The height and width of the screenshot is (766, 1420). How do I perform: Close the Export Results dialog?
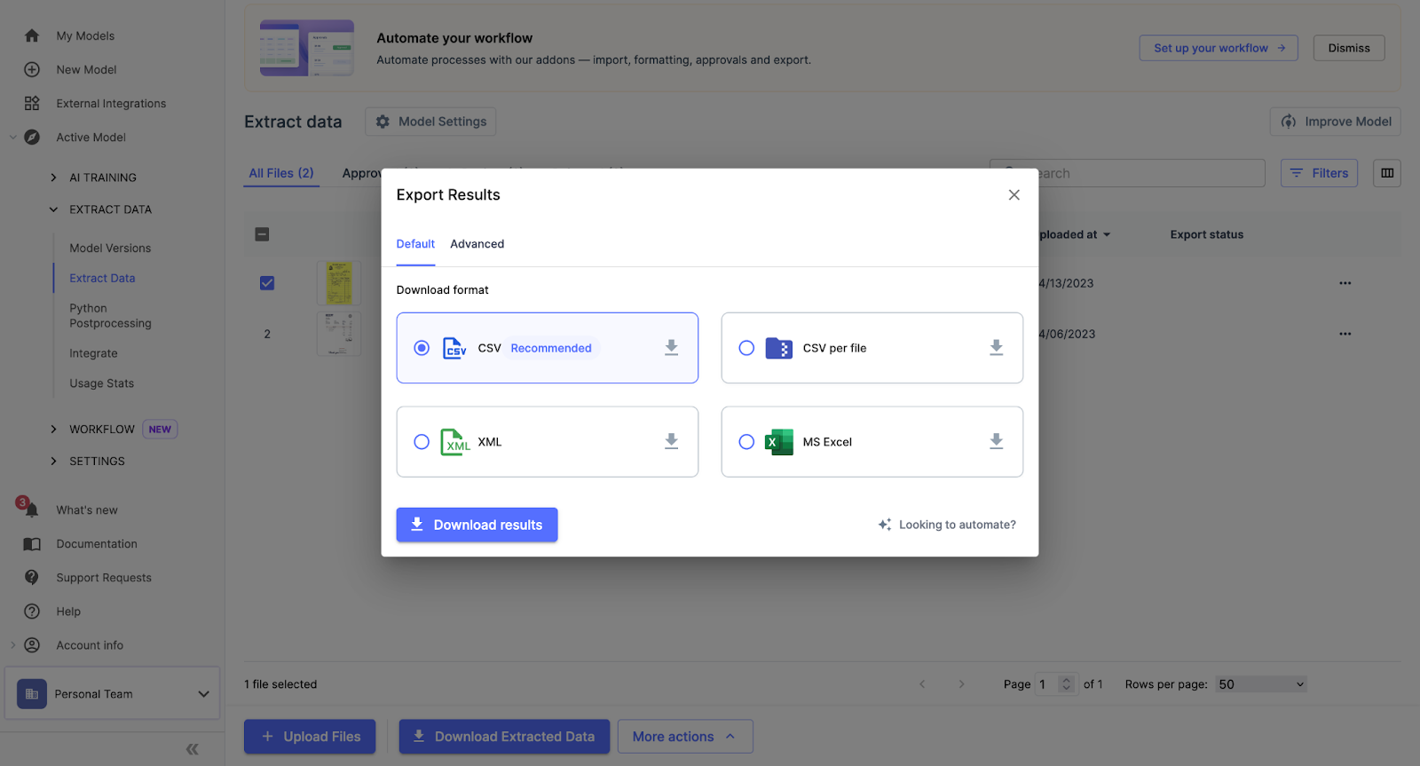(x=1014, y=195)
